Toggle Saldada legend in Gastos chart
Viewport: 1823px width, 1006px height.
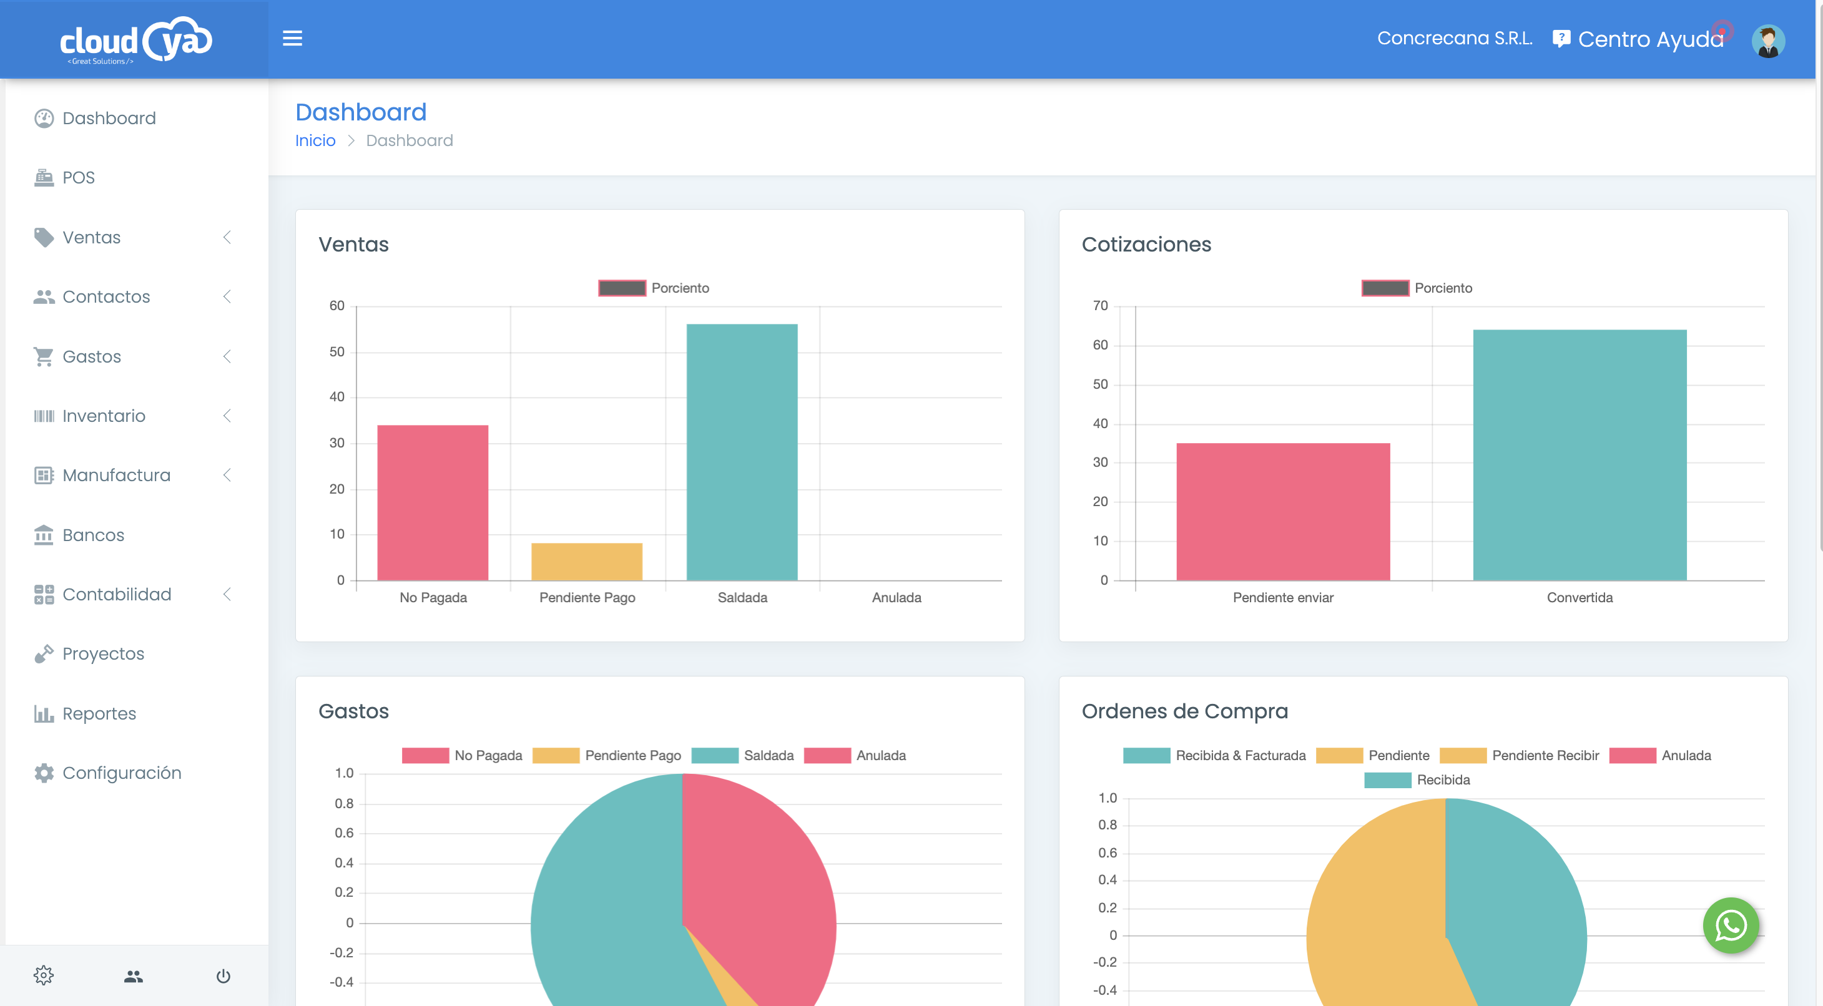tap(742, 756)
